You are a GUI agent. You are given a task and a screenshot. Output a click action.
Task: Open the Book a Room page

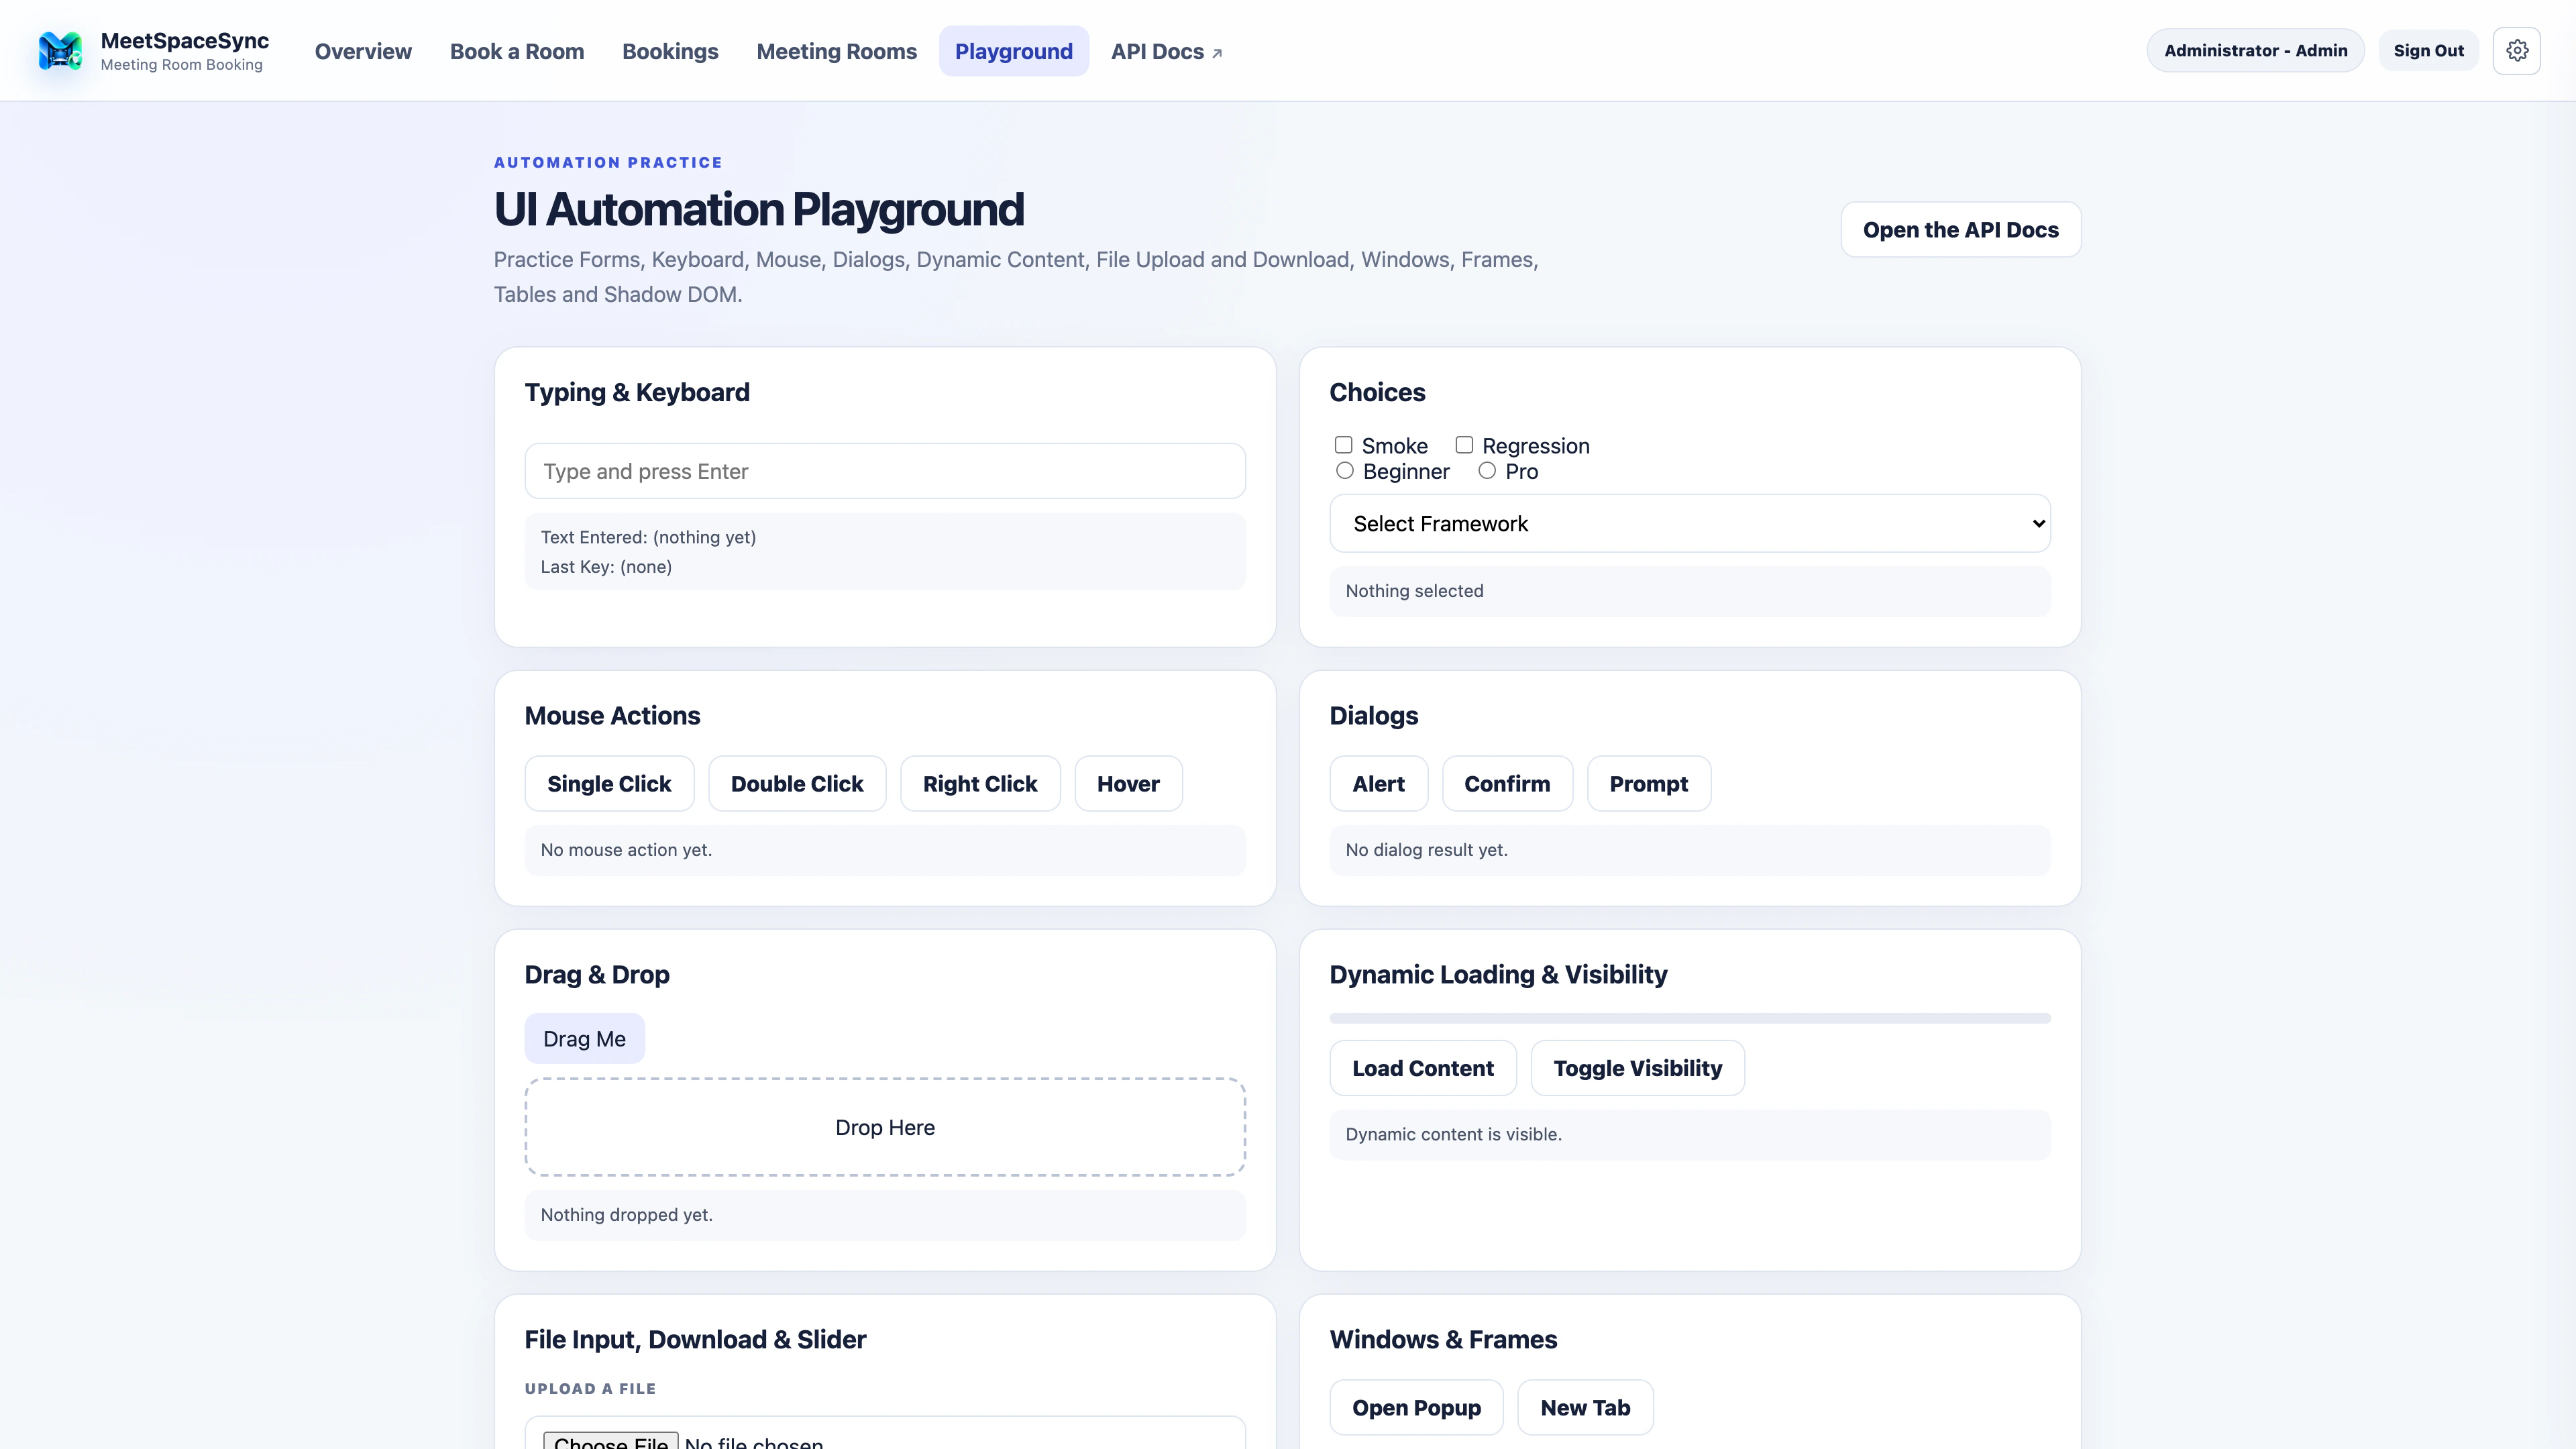517,51
